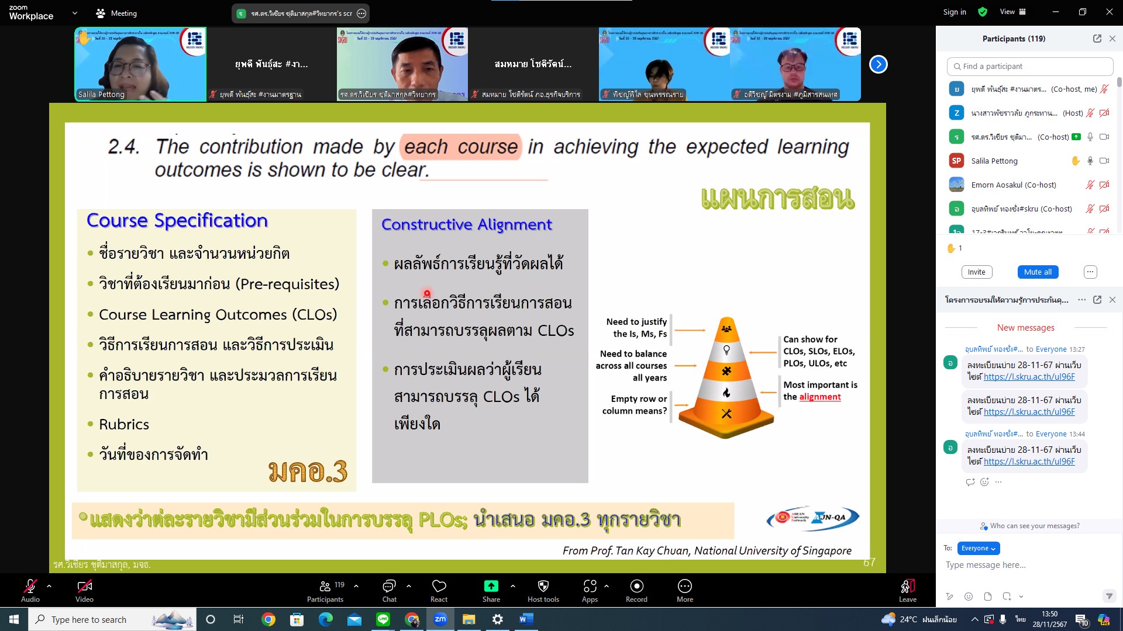
Task: Click the Leave meeting icon
Action: point(908,586)
